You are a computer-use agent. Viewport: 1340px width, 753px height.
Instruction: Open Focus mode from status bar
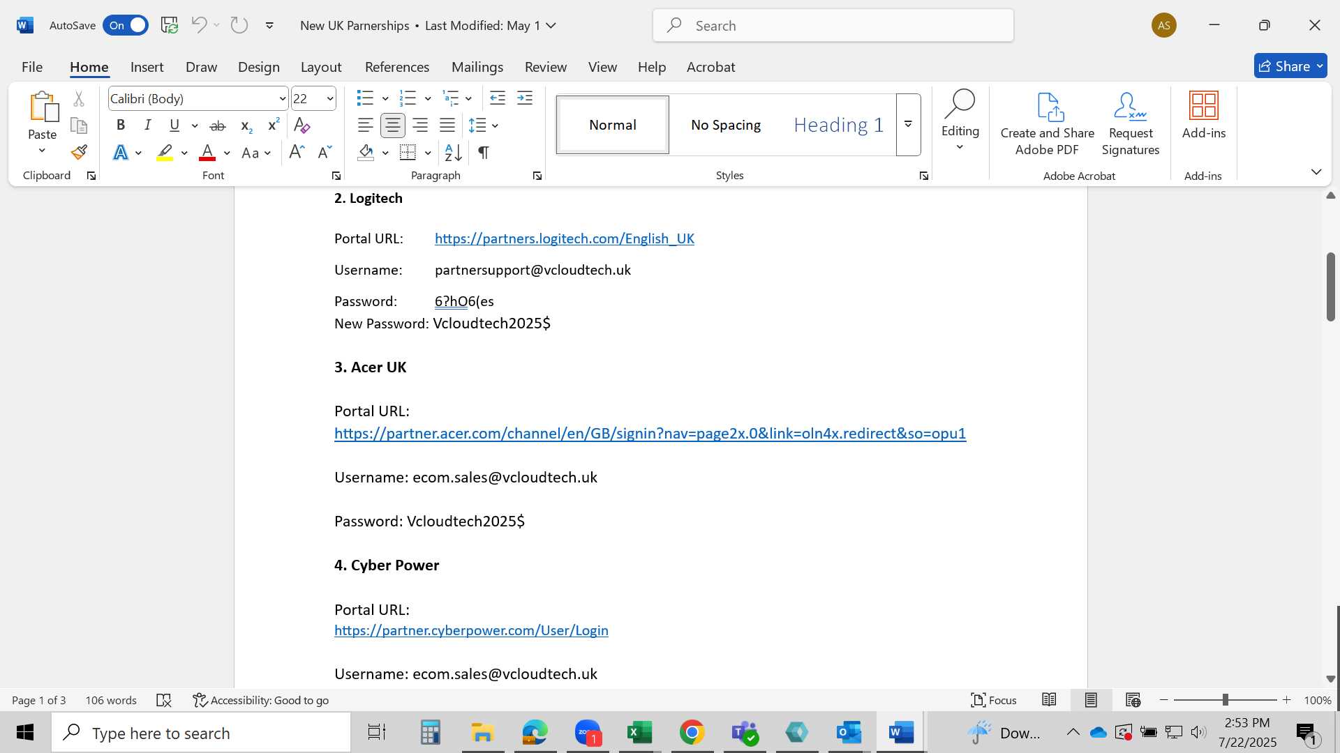tap(994, 700)
